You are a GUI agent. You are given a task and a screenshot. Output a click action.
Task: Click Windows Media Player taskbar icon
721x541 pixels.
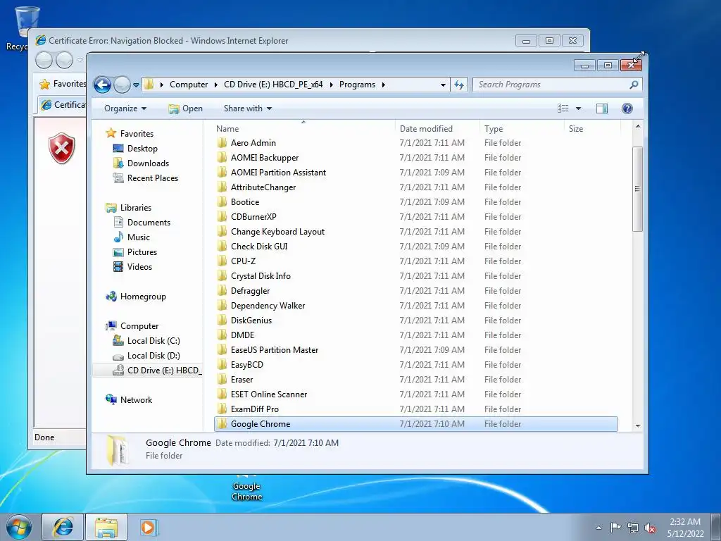pyautogui.click(x=148, y=527)
